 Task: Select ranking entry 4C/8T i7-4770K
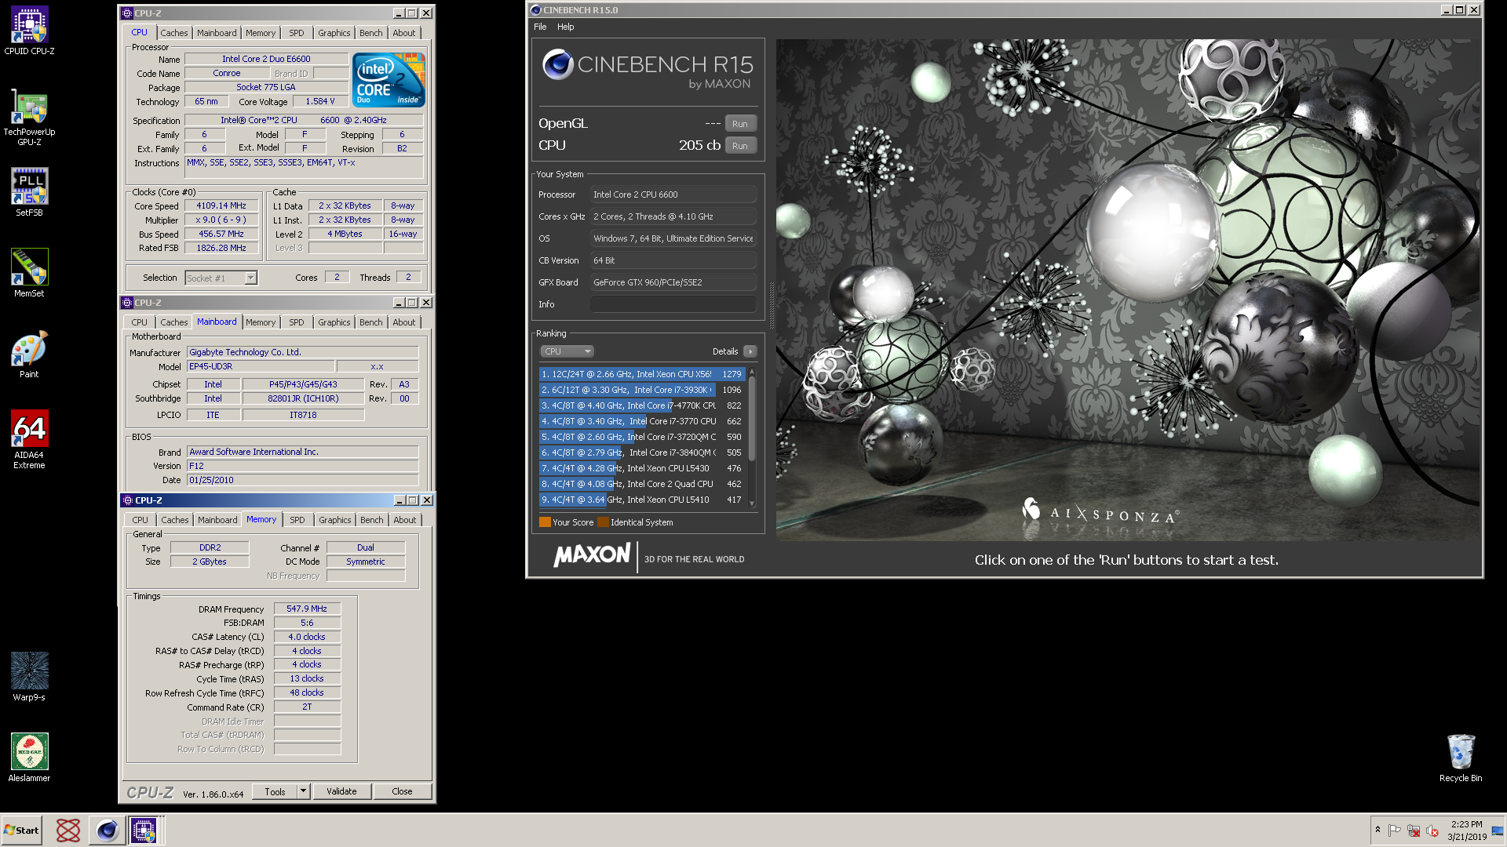[x=641, y=405]
